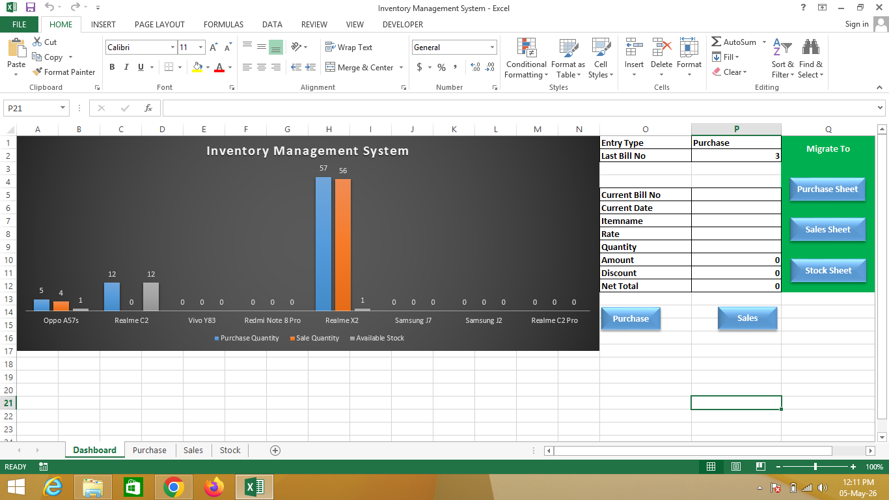Click the Insert Function fx icon

pyautogui.click(x=148, y=108)
